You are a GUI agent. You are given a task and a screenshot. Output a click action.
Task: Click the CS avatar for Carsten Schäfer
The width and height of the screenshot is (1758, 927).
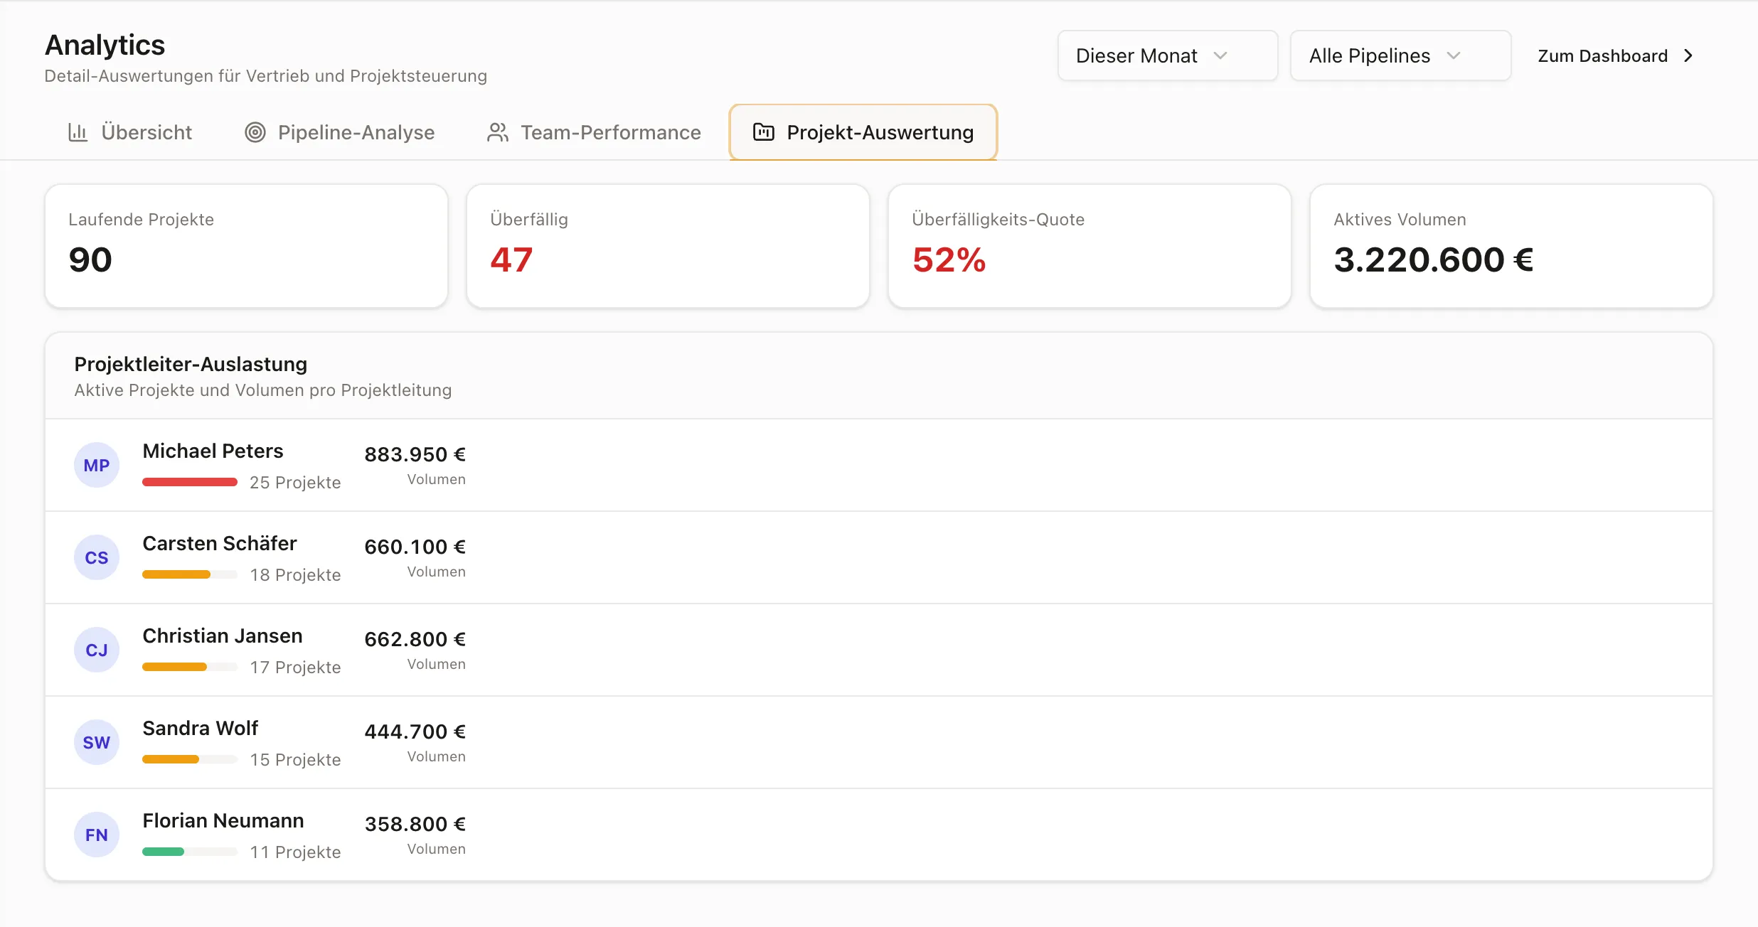click(x=97, y=557)
